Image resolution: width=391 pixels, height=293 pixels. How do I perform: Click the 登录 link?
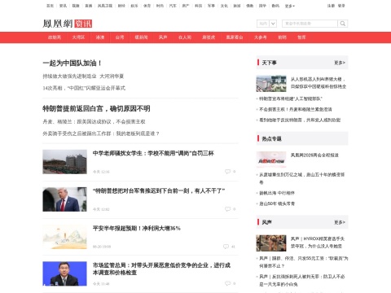341,6
